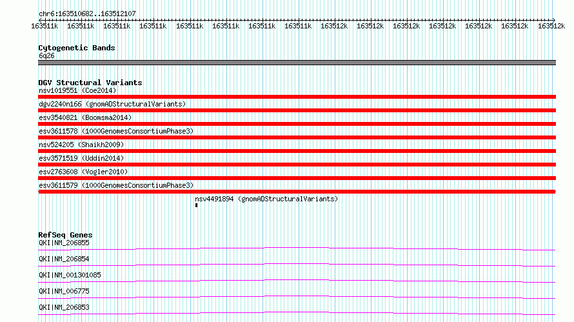Click the chr6:163510682..163512107 coordinate label
Screen dimensions: 574x322
pyautogui.click(x=87, y=14)
